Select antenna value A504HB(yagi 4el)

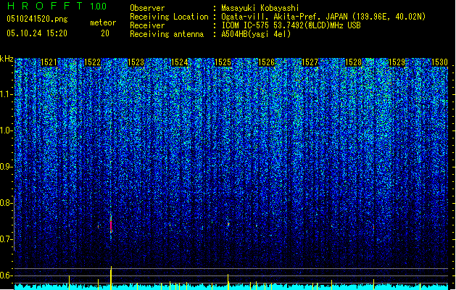tap(256, 34)
